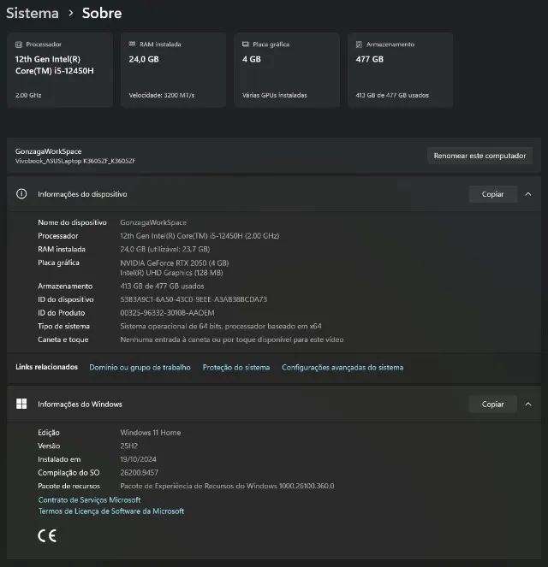Click the breadcrumb chevron after Sistema
This screenshot has height=567, width=548.
click(x=71, y=13)
